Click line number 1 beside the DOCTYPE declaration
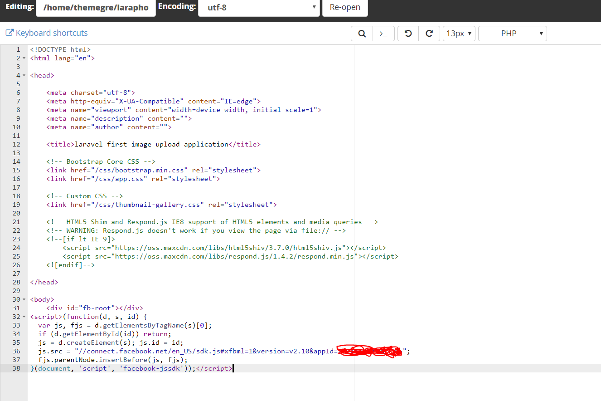 pyautogui.click(x=18, y=49)
